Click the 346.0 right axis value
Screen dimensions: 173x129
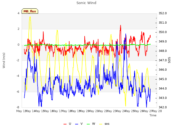pos(163,70)
